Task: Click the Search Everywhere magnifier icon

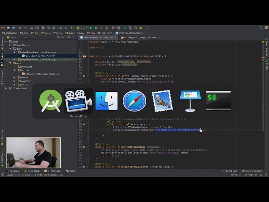Action: tap(261, 28)
